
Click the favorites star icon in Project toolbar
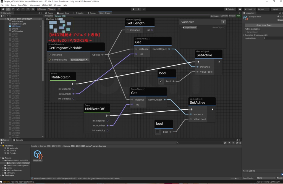click(x=233, y=143)
